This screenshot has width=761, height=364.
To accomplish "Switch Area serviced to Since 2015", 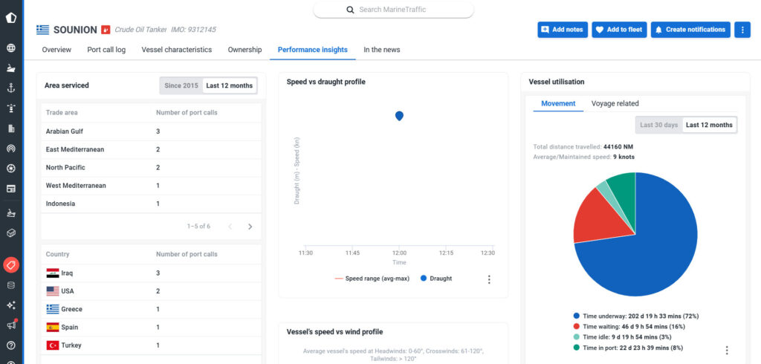I will coord(181,85).
